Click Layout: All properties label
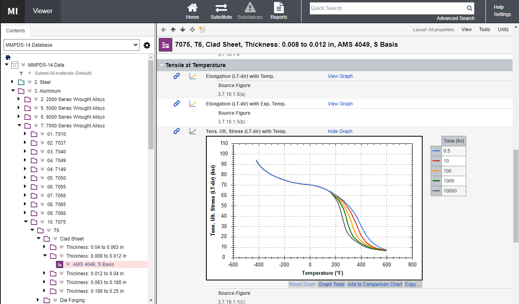 click(x=433, y=30)
